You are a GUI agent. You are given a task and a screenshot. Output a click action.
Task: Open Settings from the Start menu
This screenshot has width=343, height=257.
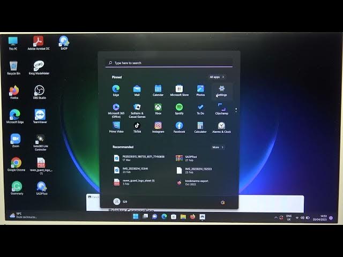221,90
